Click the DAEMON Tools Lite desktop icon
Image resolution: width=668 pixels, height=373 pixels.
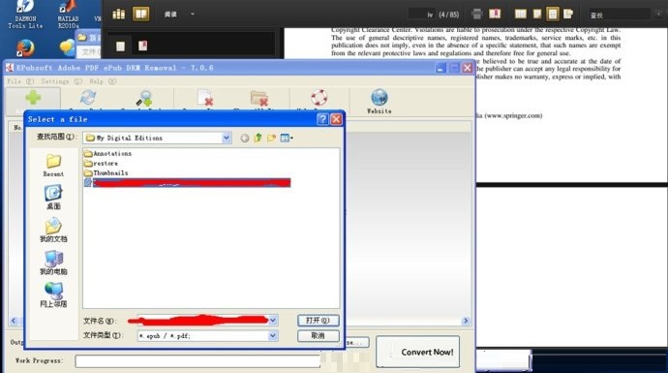click(x=25, y=15)
